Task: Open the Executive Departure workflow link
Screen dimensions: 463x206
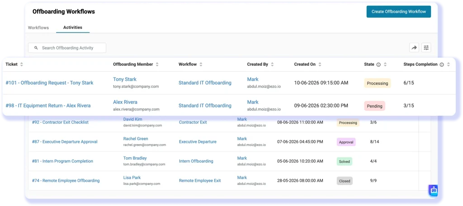Action: pos(198,142)
